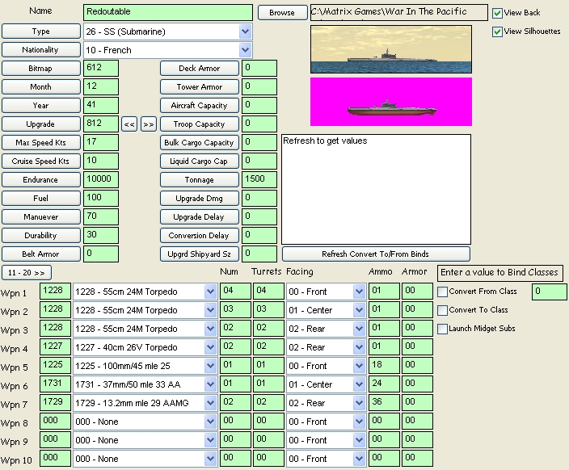569x470 pixels.
Task: Click the Refresh to get values text box
Action: (x=377, y=189)
